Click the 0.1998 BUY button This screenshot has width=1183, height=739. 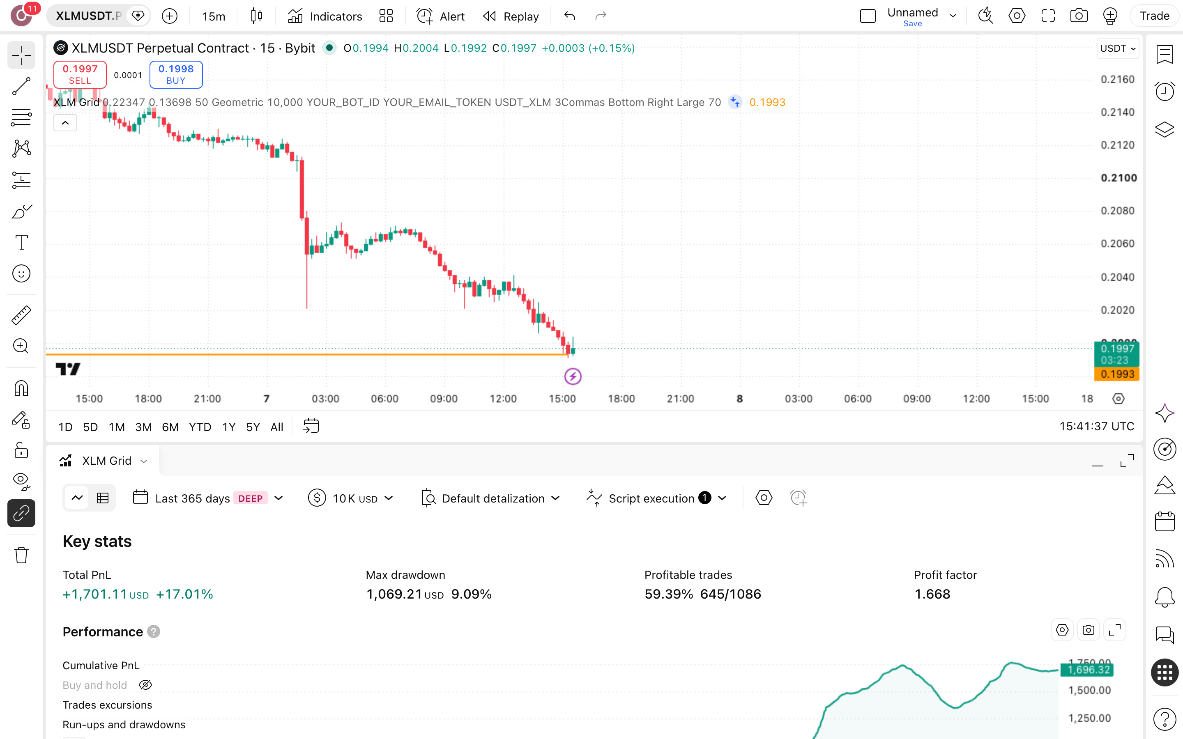click(176, 74)
